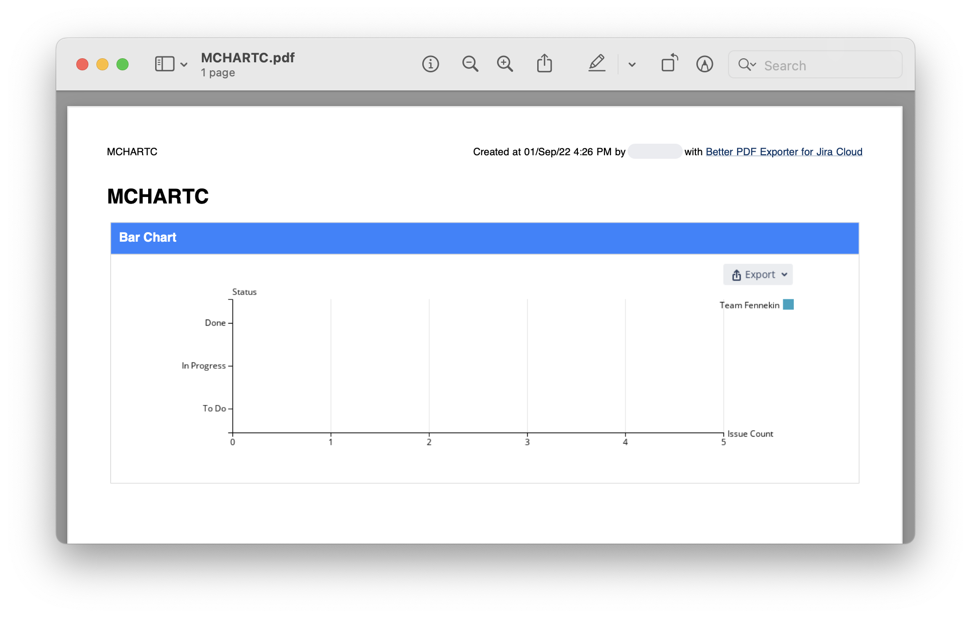The width and height of the screenshot is (971, 618).
Task: Show the Markup toolbar
Action: point(704,64)
